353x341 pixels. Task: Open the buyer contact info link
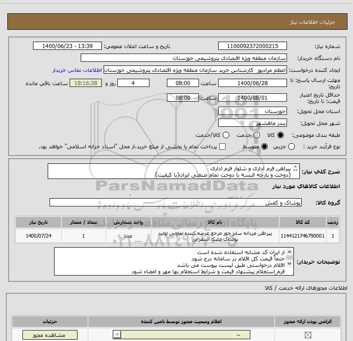coord(77,70)
